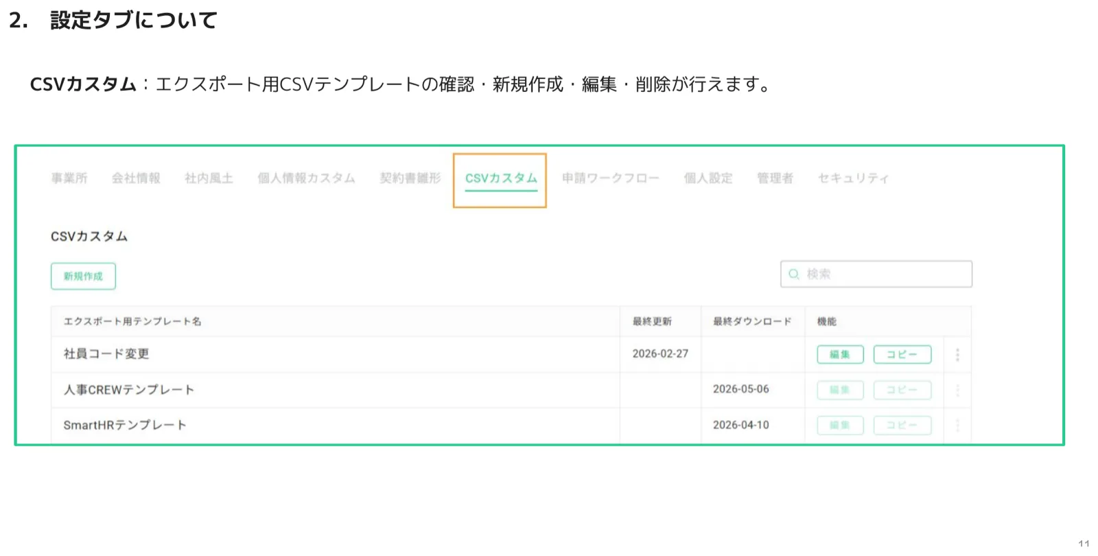Open more options for 人事CREWテンプレート row
This screenshot has width=1098, height=556.
click(x=957, y=390)
